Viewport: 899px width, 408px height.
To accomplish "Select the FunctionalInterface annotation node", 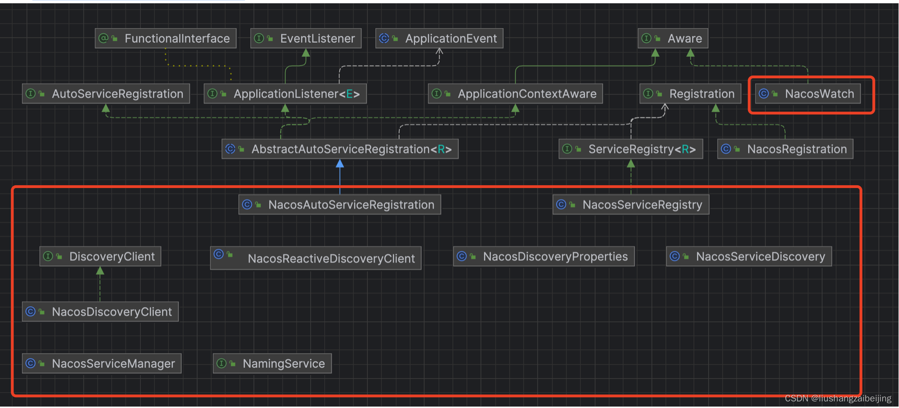I will [x=166, y=38].
